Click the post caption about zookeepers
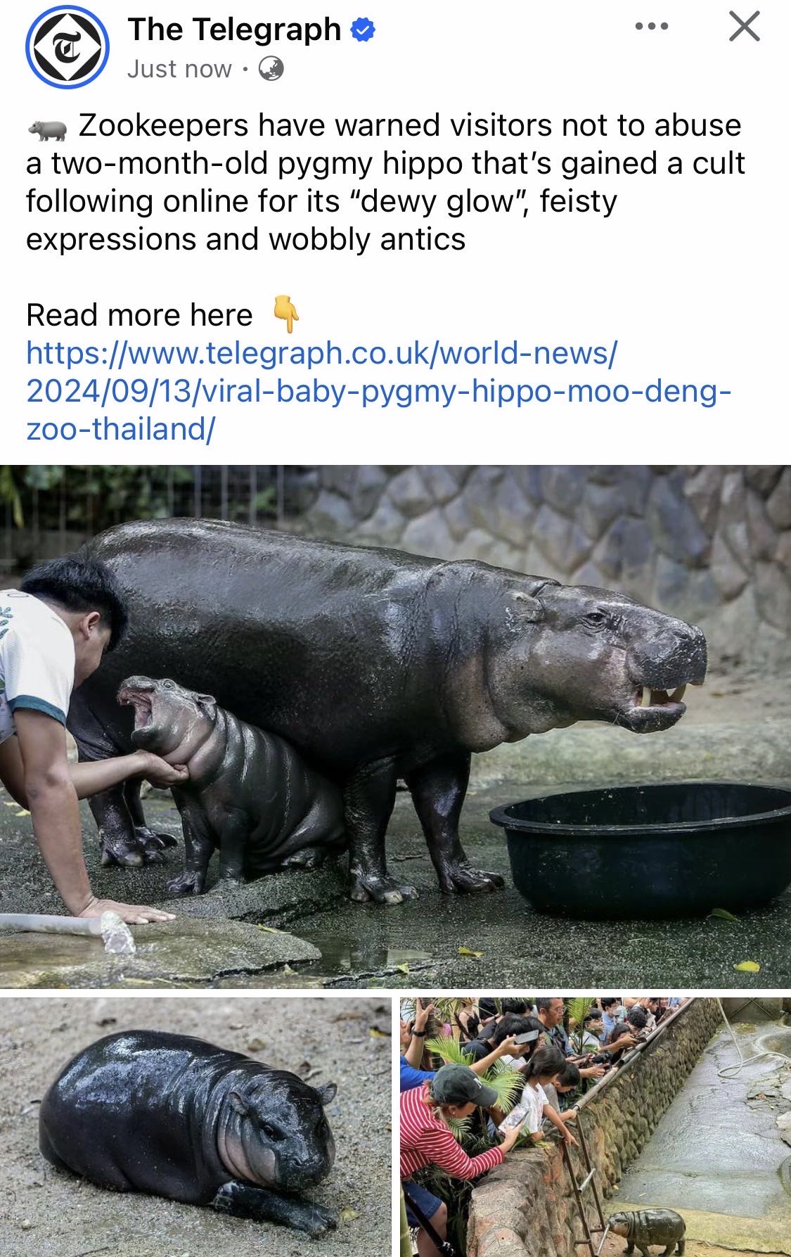Viewport: 791px width, 1257px height. coord(385,182)
